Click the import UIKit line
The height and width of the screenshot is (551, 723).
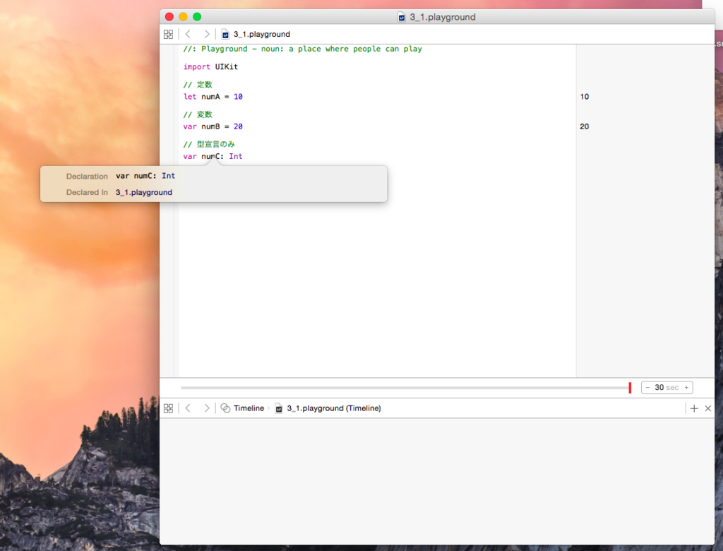pos(210,67)
